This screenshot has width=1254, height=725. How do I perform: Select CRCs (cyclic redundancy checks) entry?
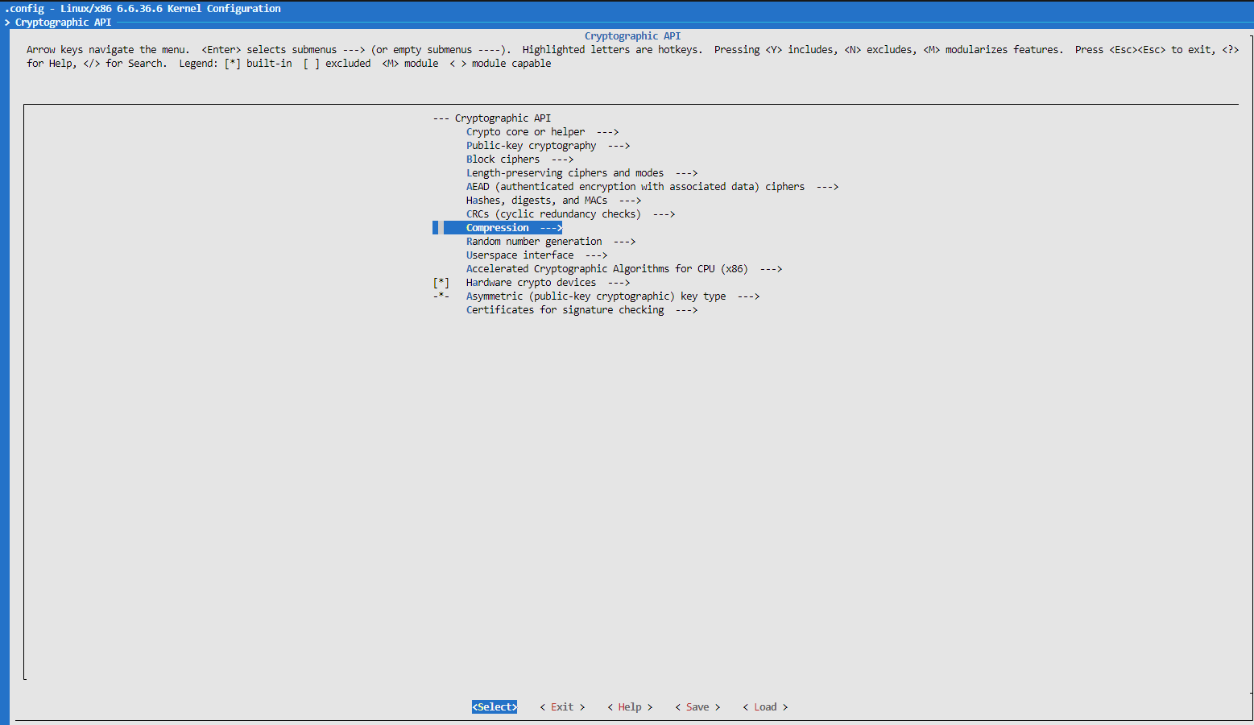point(553,214)
